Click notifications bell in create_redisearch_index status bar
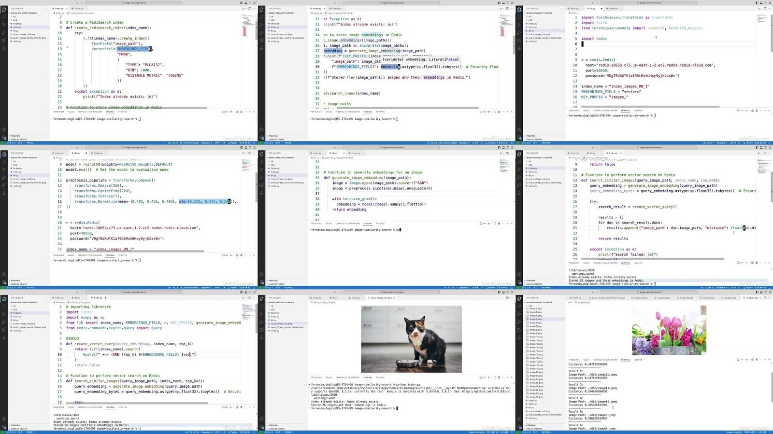Screen dimensions: 773x434 [254, 142]
